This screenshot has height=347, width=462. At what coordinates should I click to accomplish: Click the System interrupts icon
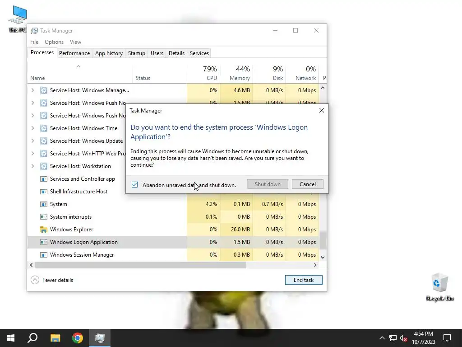[x=44, y=217]
